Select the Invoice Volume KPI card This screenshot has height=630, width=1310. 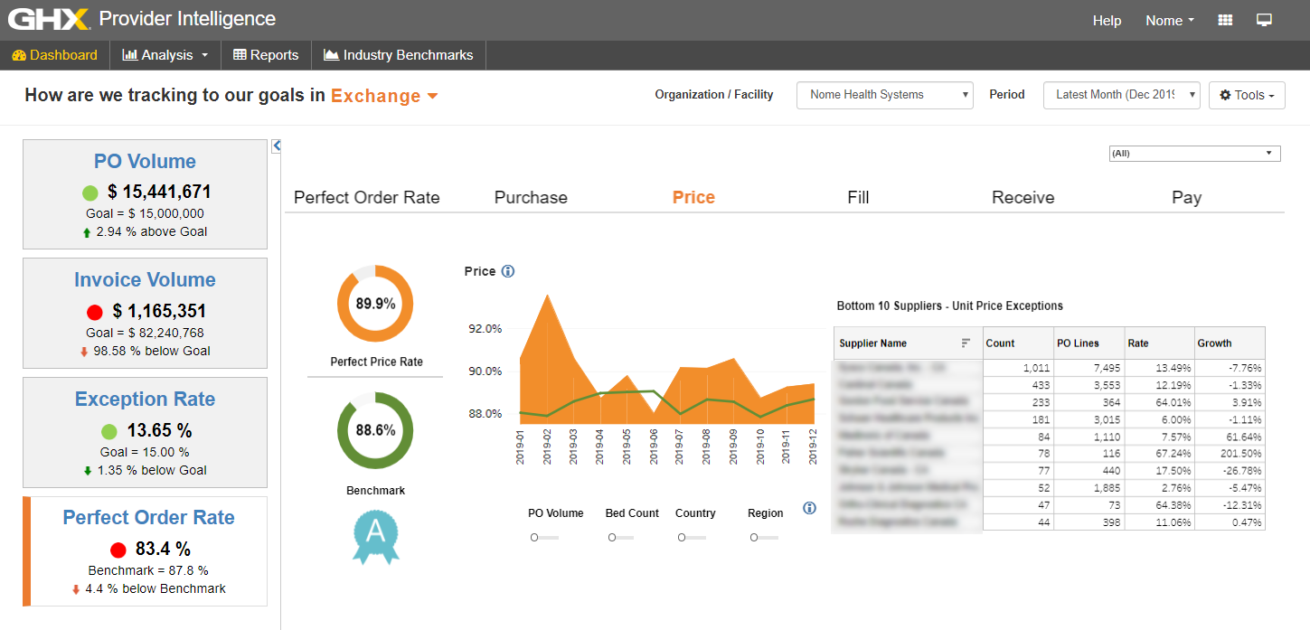[145, 313]
